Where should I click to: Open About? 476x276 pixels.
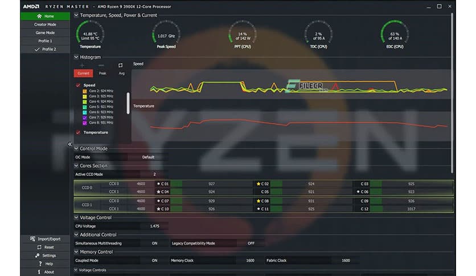45,272
